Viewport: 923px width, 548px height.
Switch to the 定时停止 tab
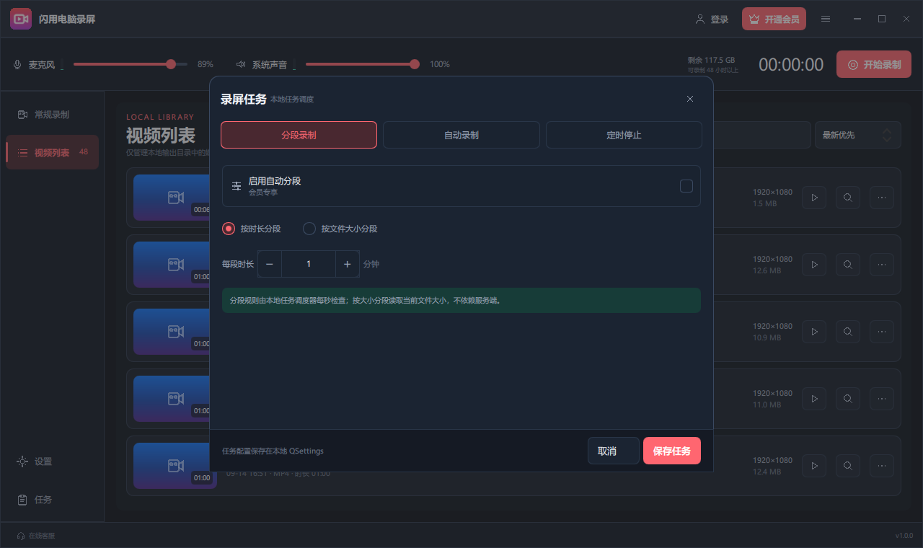pyautogui.click(x=624, y=135)
